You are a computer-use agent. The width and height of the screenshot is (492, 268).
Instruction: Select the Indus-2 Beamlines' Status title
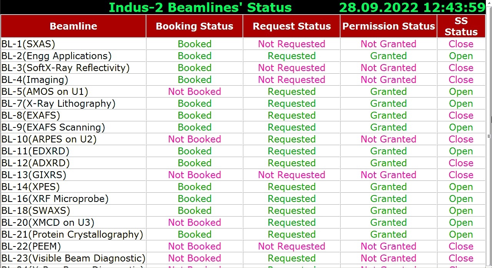pos(200,7)
